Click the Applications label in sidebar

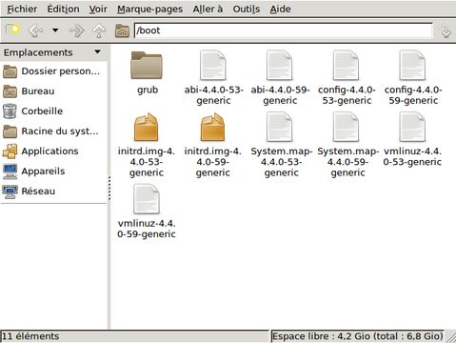pyautogui.click(x=50, y=151)
